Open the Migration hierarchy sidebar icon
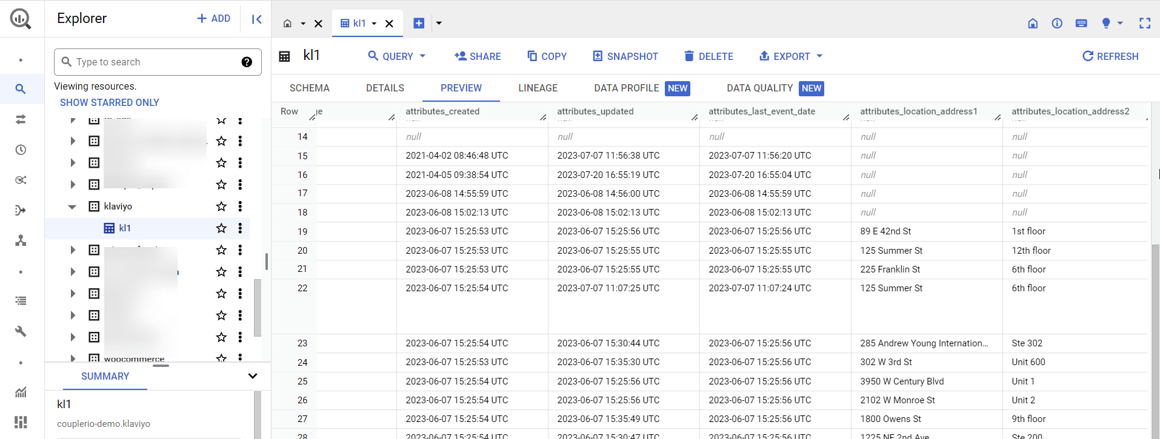The height and width of the screenshot is (439, 1160). point(21,240)
